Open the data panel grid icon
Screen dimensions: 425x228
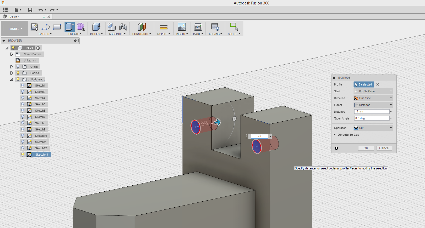click(x=5, y=10)
